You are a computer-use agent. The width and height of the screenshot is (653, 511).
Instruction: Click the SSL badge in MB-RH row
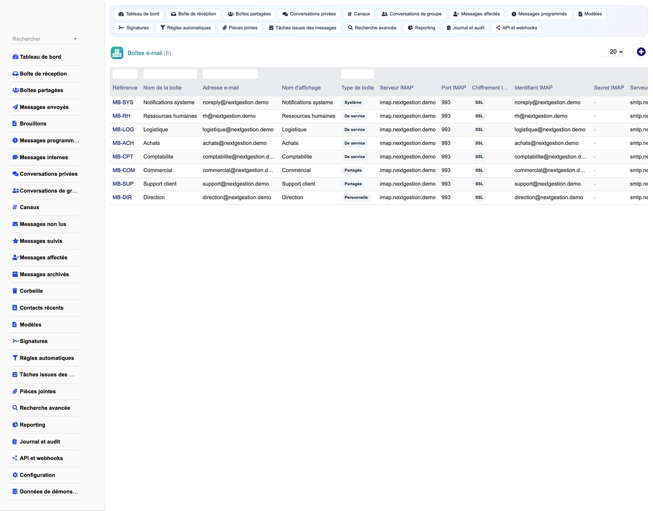coord(479,116)
